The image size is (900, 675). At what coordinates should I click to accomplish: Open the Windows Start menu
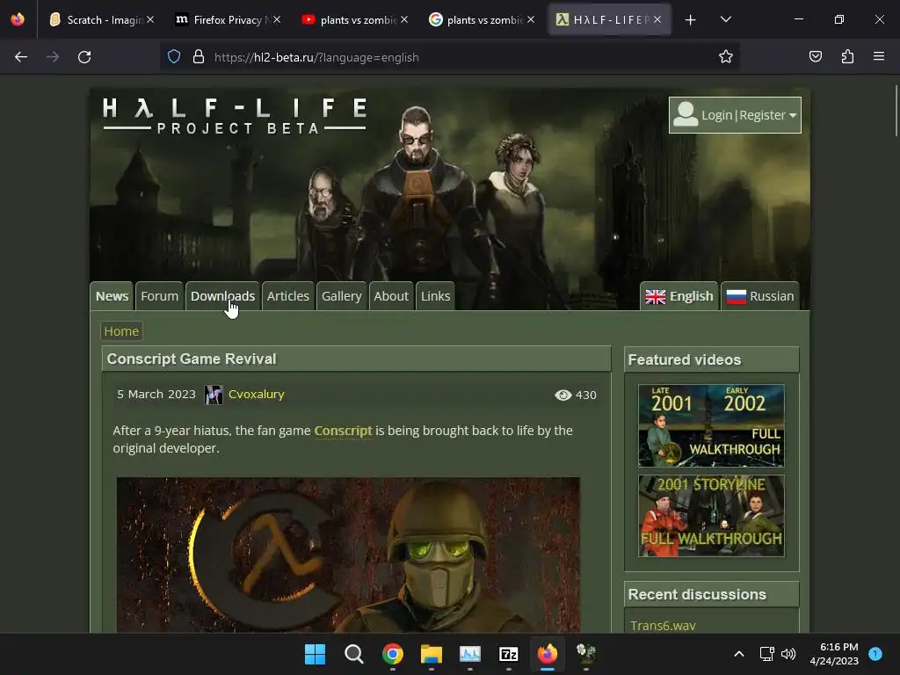(x=315, y=654)
